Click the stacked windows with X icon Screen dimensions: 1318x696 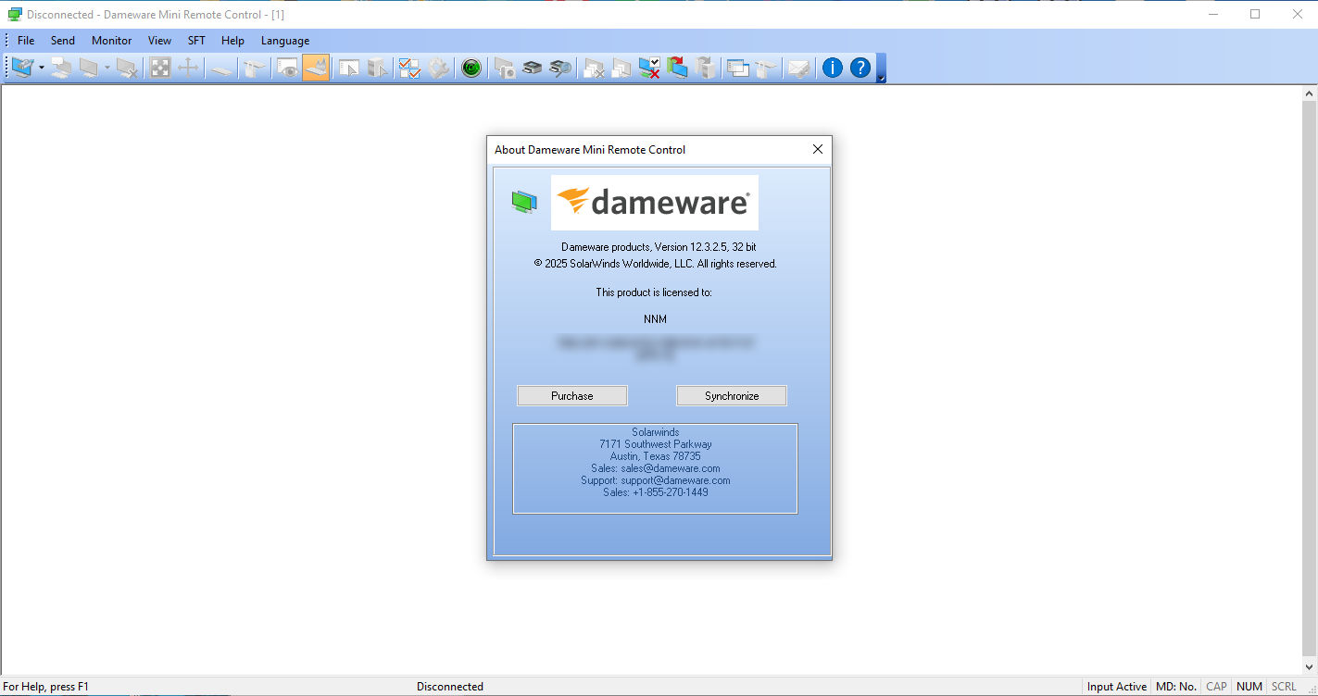594,68
